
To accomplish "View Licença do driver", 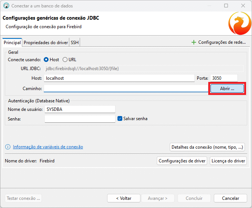I will (x=228, y=161).
